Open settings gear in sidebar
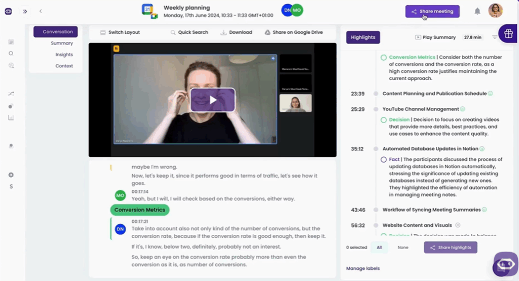Viewport: 519px width, 281px height. point(11,175)
